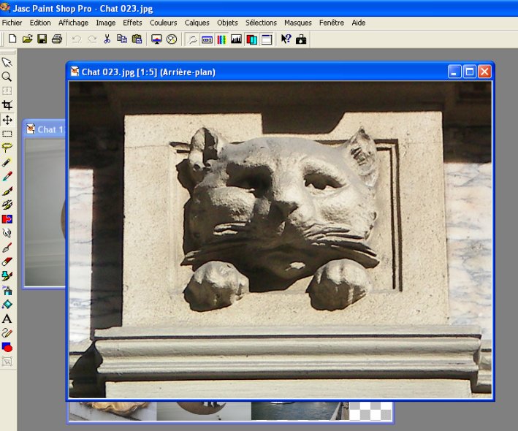Start screen capture with camera icon
The height and width of the screenshot is (431, 518).
click(x=301, y=39)
